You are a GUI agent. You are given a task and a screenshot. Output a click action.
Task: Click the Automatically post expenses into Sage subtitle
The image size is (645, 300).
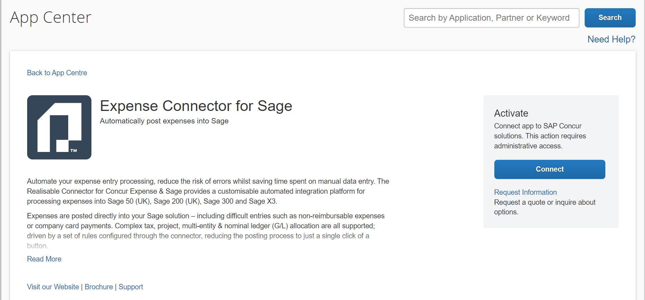[x=164, y=121]
